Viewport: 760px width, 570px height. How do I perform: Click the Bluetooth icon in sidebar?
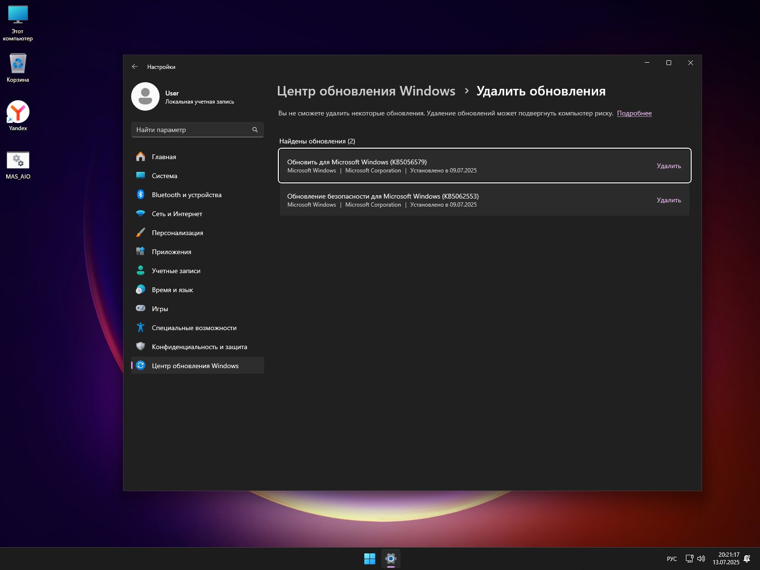141,194
